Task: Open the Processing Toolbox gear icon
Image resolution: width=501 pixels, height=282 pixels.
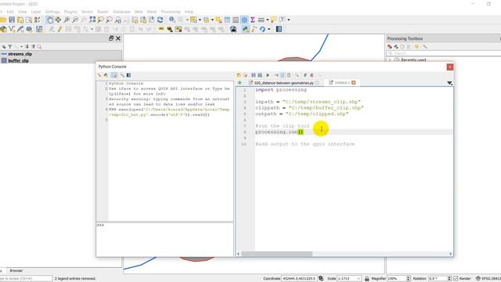Action: click(x=244, y=20)
